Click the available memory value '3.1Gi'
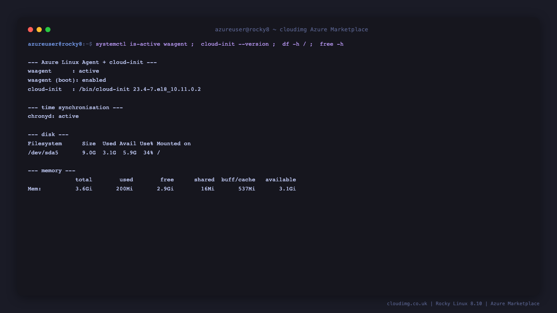557x313 pixels. pyautogui.click(x=288, y=189)
